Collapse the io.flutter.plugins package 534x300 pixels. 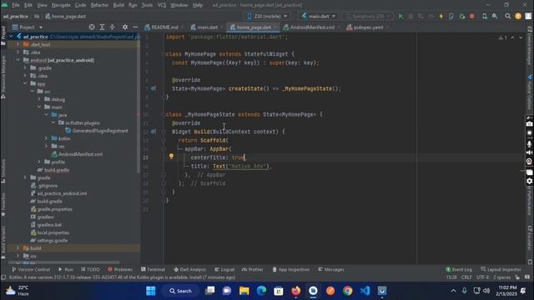[x=53, y=122]
